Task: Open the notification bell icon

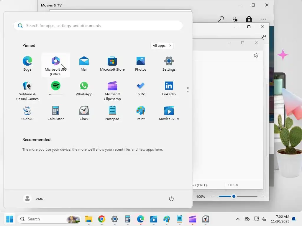Action: pos(294,219)
